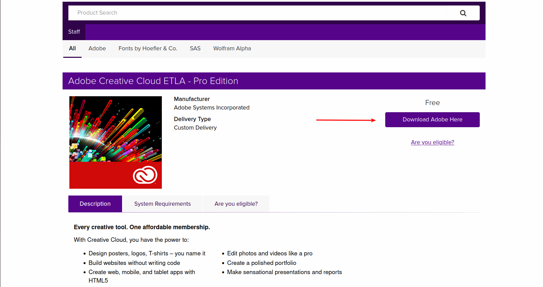Show SAS products
The image size is (543, 287).
click(195, 49)
